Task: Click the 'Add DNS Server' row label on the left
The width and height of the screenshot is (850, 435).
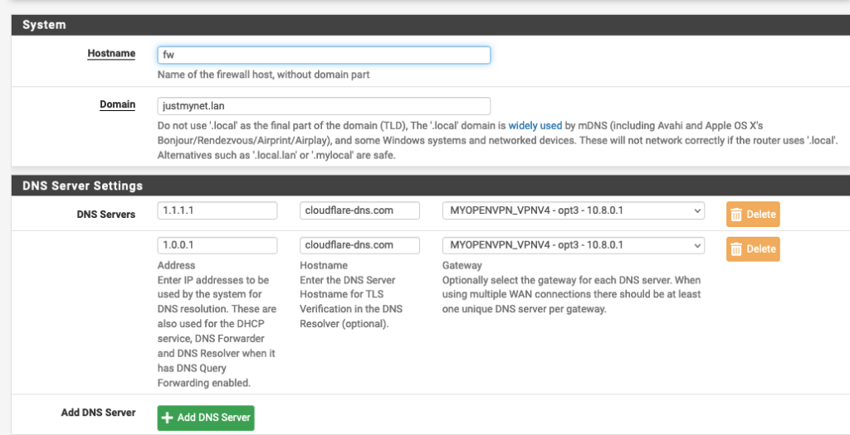Action: coord(98,413)
